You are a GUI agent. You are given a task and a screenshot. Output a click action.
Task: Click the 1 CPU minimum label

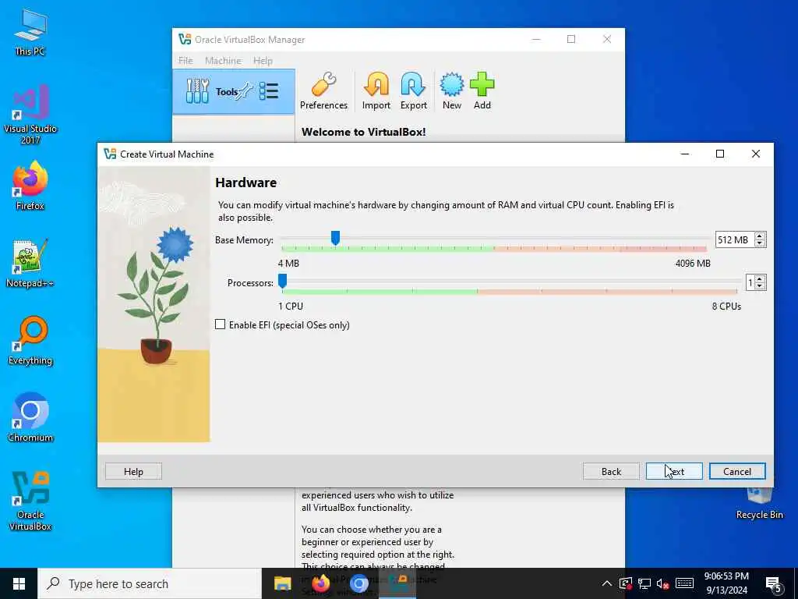pyautogui.click(x=291, y=306)
